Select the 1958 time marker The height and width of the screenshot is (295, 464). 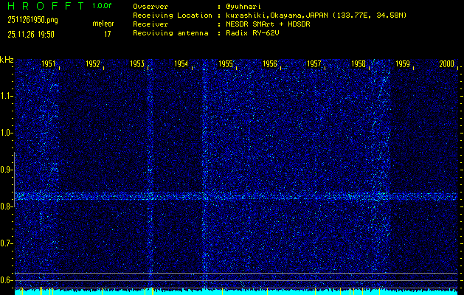359,64
